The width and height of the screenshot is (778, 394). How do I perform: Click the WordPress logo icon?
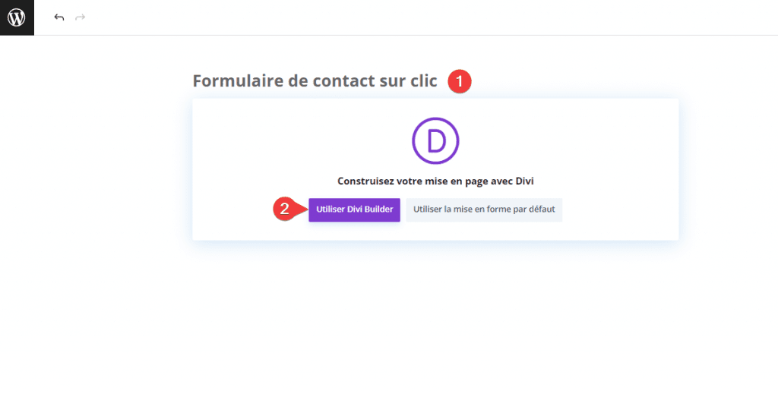pos(17,17)
